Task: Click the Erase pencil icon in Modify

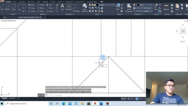Action: (57, 5)
